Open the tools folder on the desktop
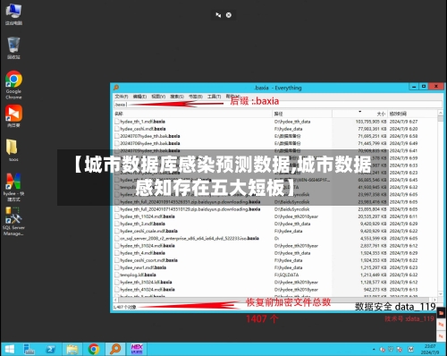 point(13,150)
